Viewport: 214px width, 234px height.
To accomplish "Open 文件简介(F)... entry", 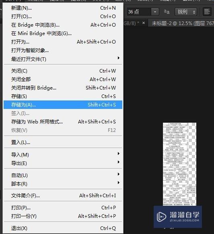I will (x=63, y=196).
